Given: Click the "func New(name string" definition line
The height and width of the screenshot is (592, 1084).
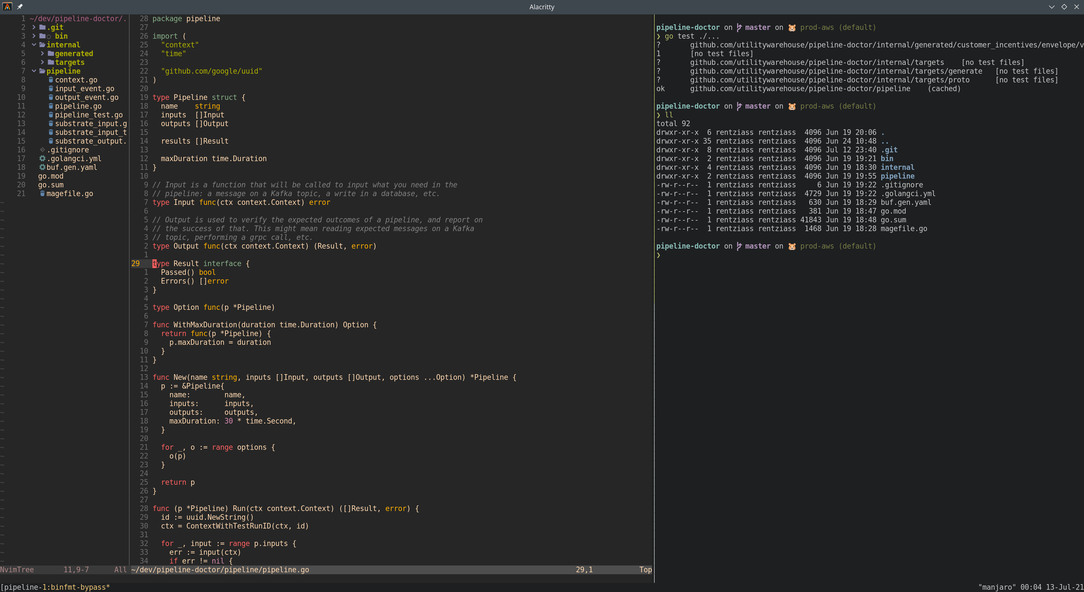Looking at the screenshot, I should 334,378.
